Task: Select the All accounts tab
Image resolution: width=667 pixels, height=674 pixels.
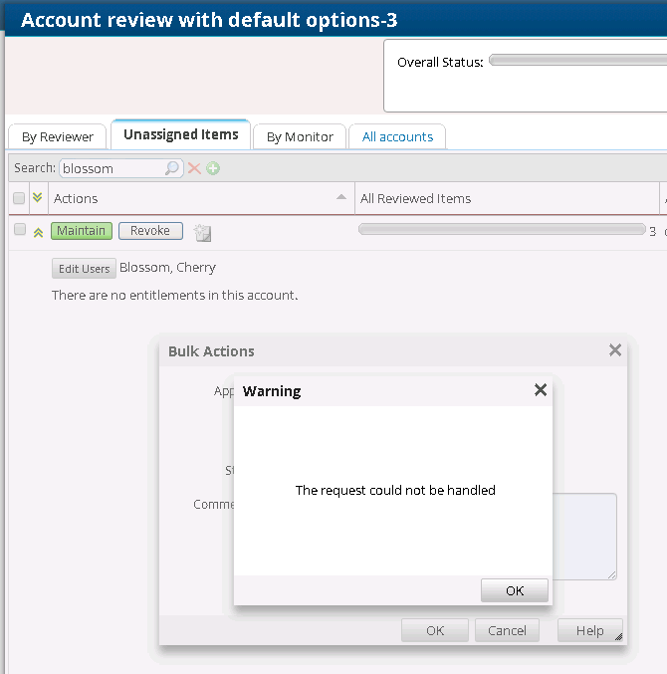Action: (397, 137)
